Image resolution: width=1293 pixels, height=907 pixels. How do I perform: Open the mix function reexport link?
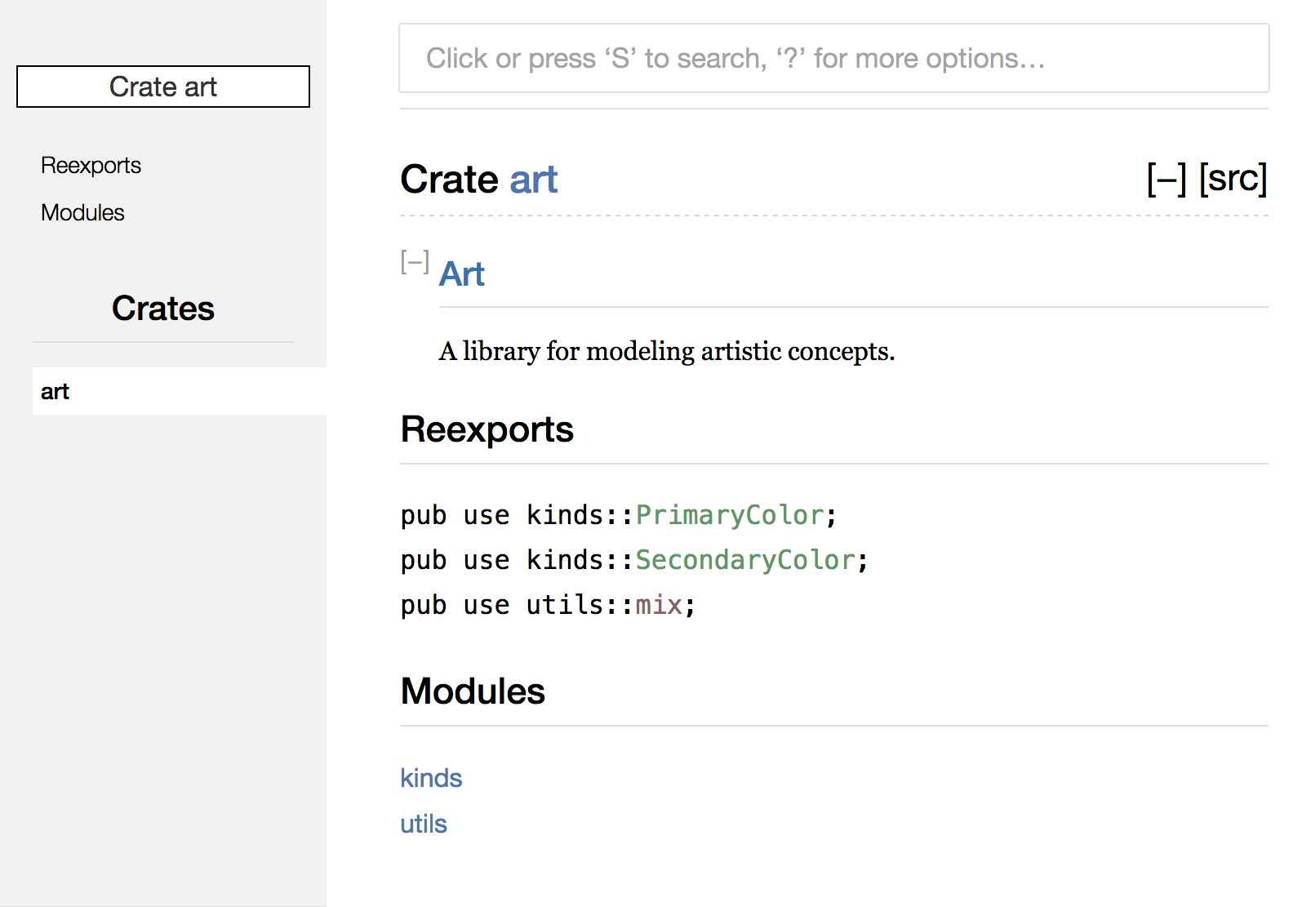[x=658, y=605]
